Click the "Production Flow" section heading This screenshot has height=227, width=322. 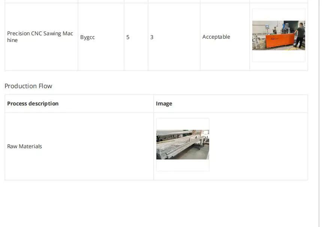click(28, 86)
